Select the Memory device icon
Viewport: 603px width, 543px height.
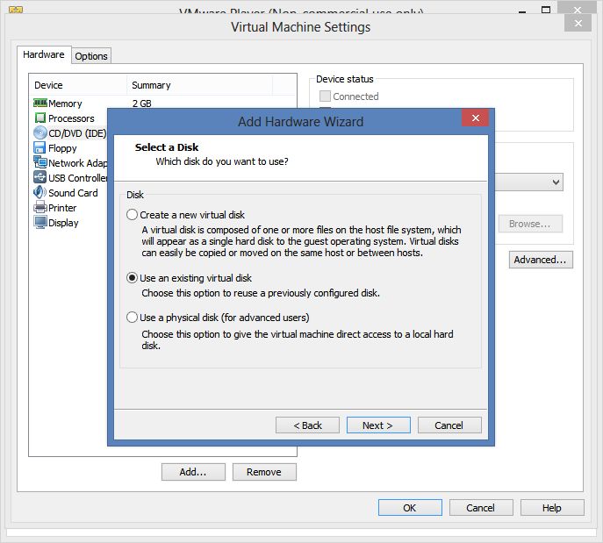[40, 103]
